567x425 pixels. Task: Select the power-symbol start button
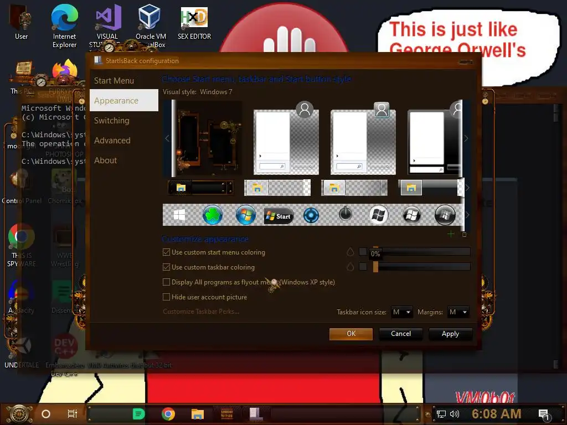[346, 214]
